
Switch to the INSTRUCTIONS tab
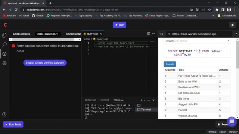(21, 34)
